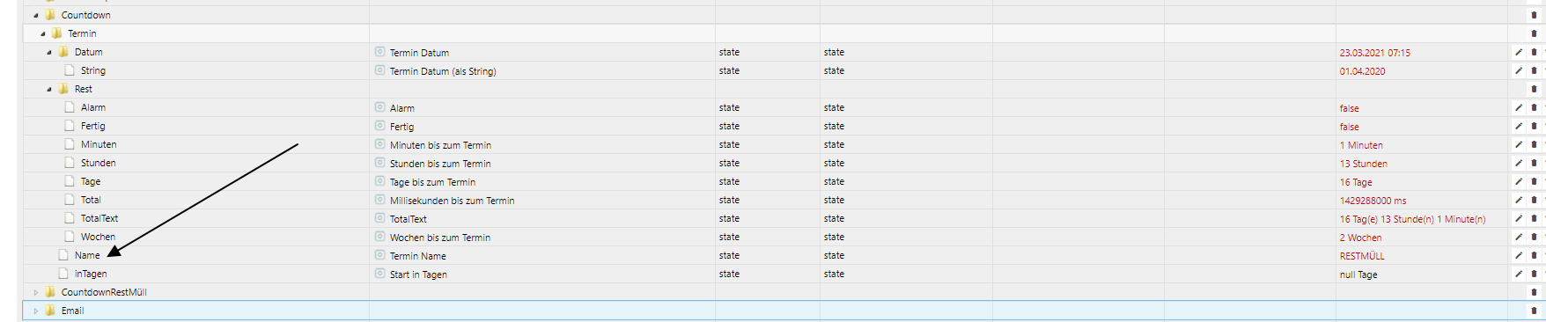Image resolution: width=1546 pixels, height=322 pixels.
Task: Collapse the Rest folder
Action: pos(49,89)
